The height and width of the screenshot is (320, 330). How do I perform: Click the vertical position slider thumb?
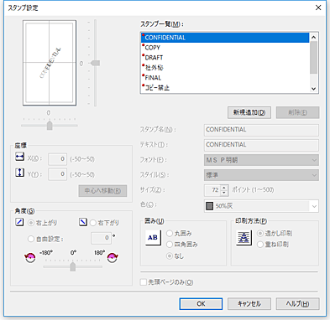(x=95, y=63)
